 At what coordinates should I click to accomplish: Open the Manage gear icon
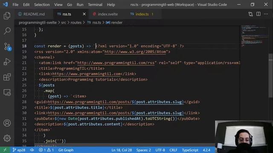coord(7,138)
